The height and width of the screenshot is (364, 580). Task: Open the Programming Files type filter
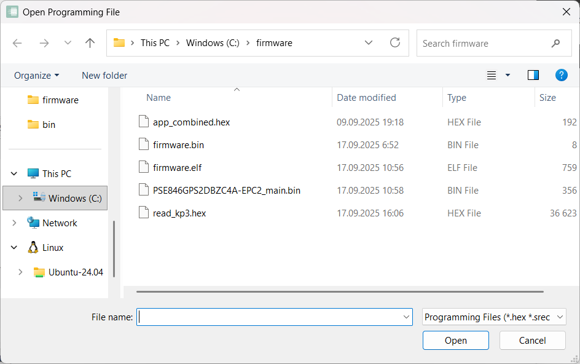point(494,317)
